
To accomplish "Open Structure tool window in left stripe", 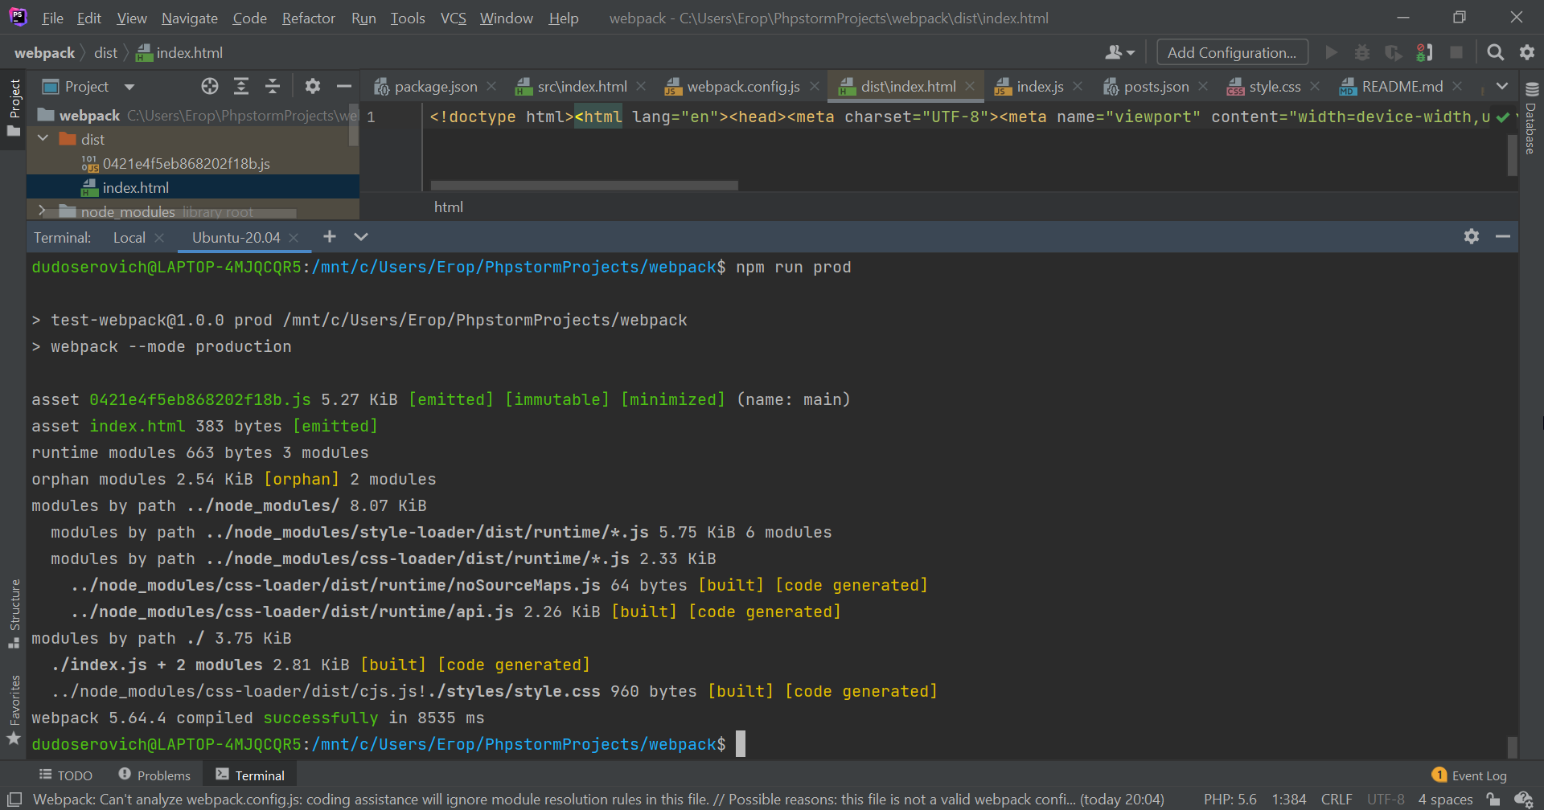I will 14,613.
